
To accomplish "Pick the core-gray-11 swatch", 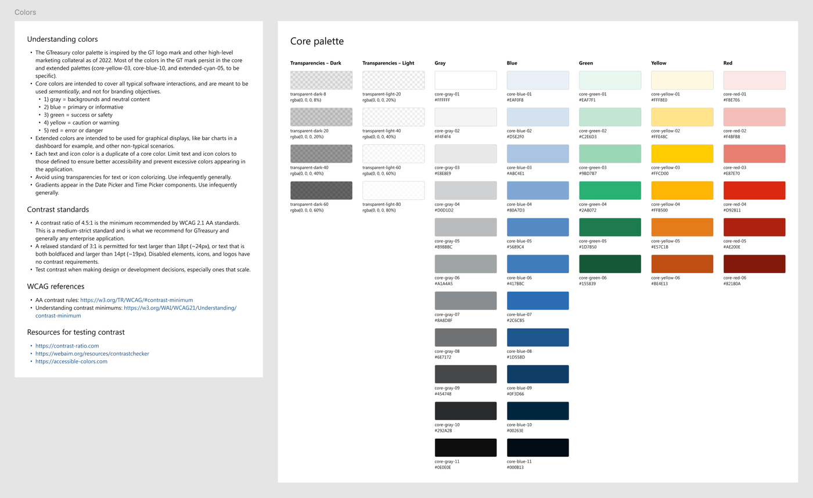I will (466, 448).
